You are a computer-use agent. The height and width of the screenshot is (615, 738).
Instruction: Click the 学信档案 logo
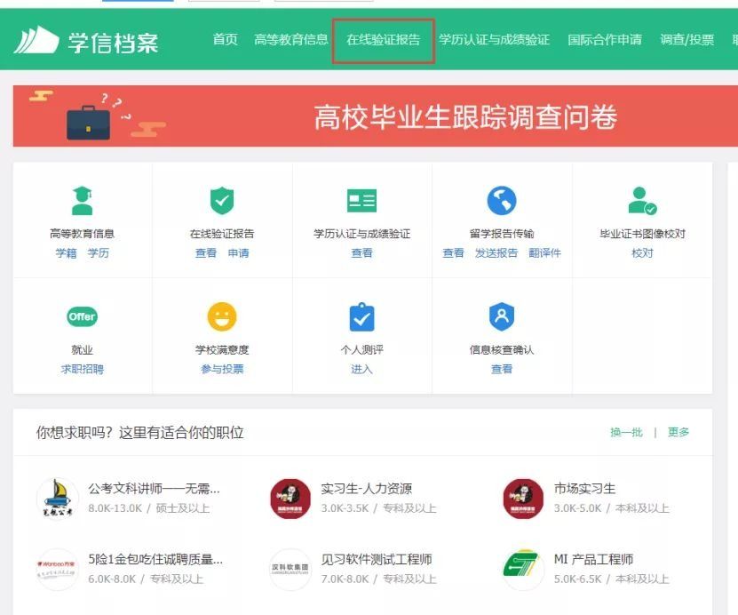pos(86,41)
